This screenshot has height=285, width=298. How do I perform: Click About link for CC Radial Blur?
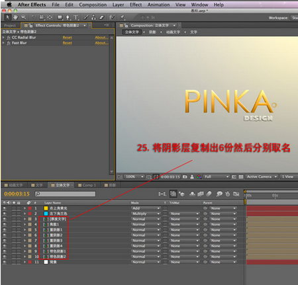click(101, 38)
